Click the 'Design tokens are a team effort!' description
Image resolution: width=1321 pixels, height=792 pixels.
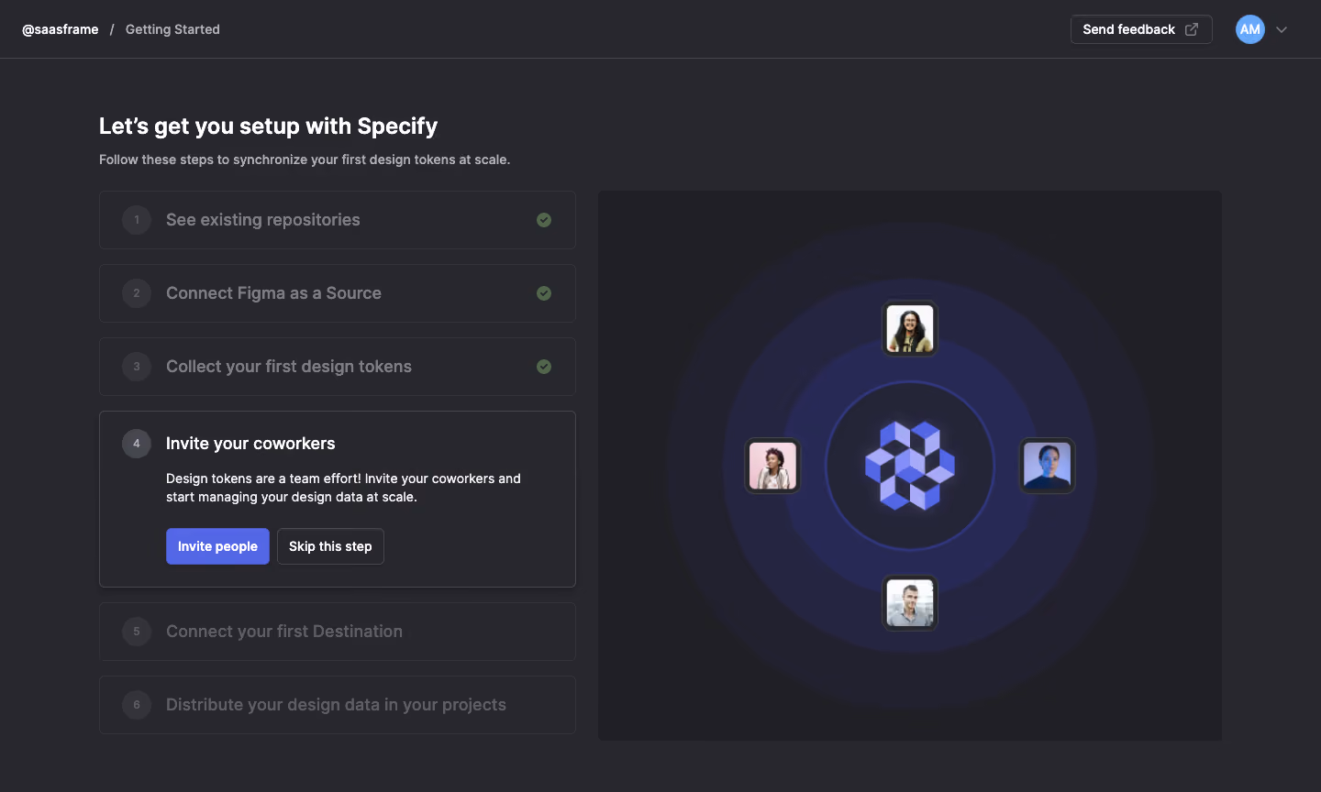click(x=343, y=488)
